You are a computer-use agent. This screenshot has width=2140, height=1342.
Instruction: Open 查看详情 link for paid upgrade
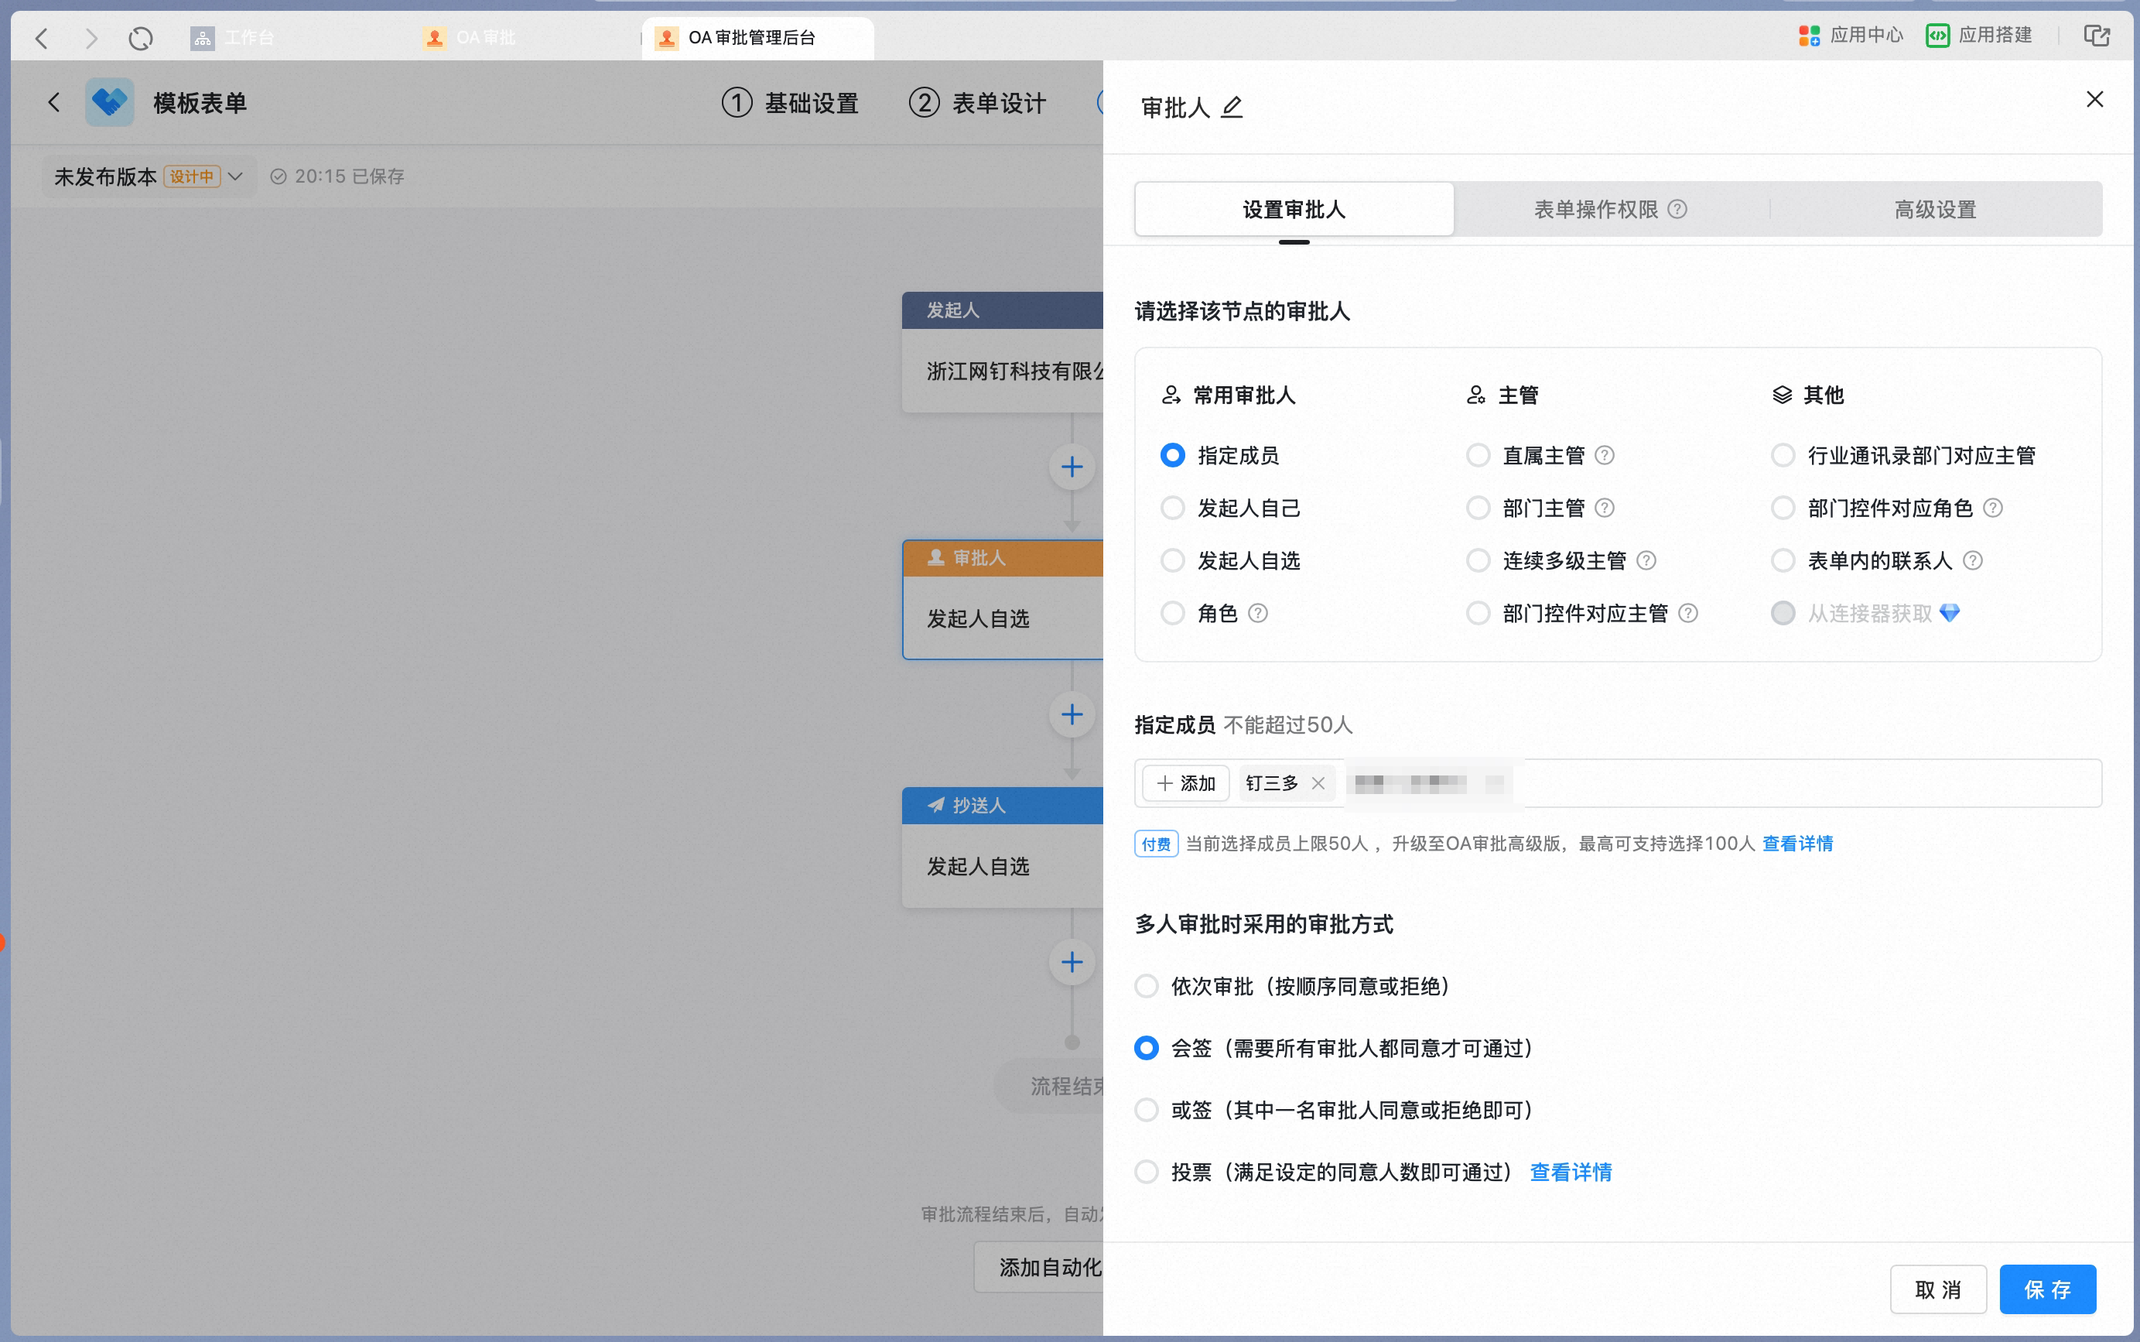pos(1797,843)
